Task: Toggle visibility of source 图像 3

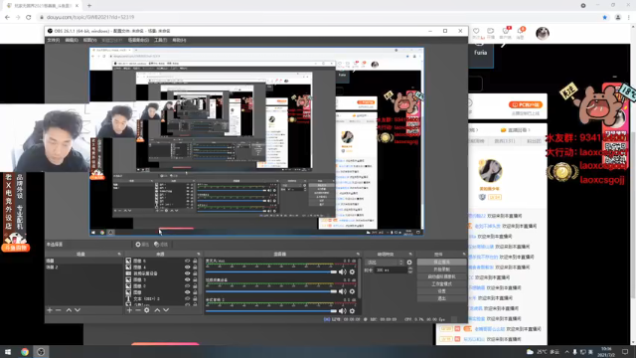Action: 188,279
